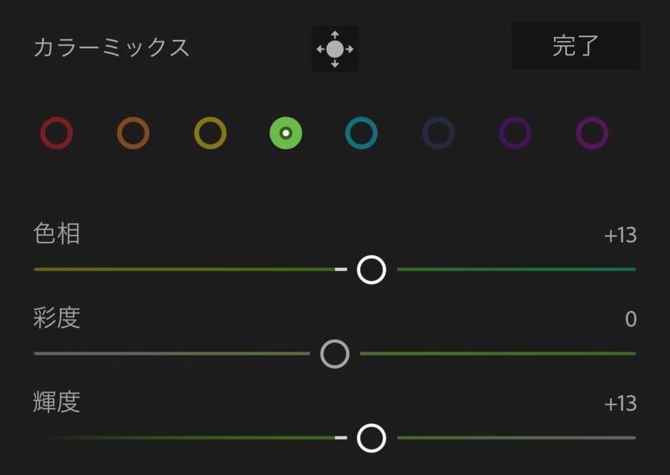This screenshot has height=475, width=670.
Task: Click the 彩度 value 0
Action: [631, 319]
